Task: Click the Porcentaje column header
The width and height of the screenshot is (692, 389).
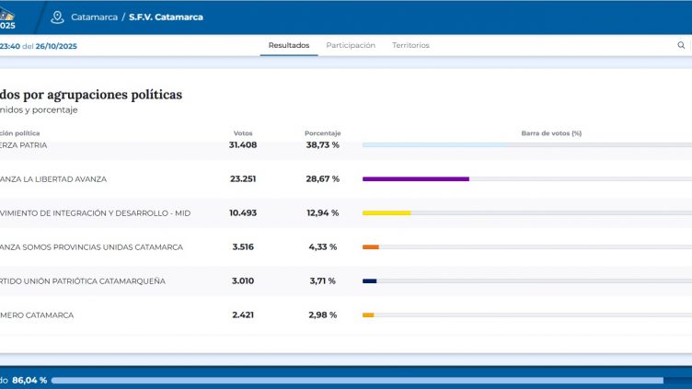Action: [x=323, y=133]
